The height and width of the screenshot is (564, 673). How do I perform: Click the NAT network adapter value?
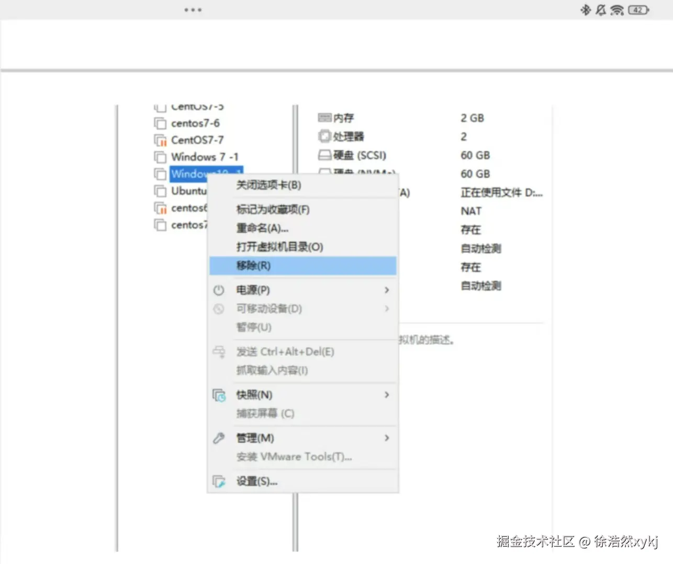tap(471, 211)
